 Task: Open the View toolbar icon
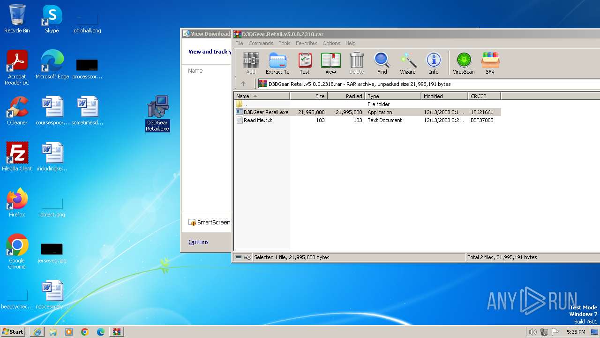[x=330, y=63]
